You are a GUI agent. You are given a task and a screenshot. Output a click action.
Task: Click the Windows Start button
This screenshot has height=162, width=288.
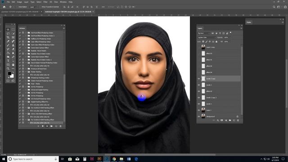point(4,159)
